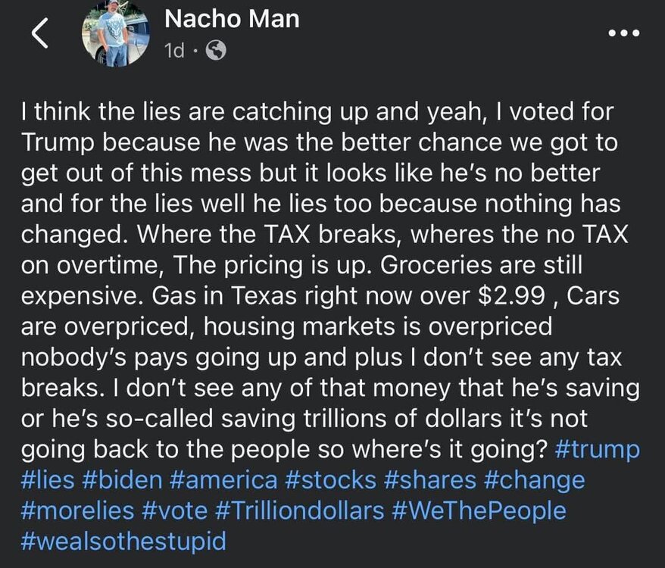Click the globe public-audience icon

click(x=216, y=51)
